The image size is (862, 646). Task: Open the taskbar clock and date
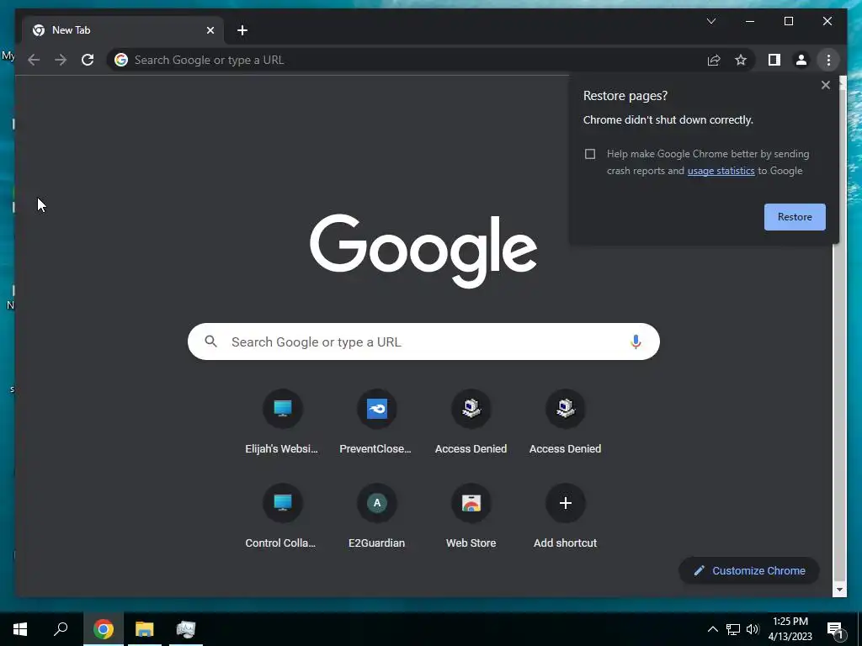point(790,629)
